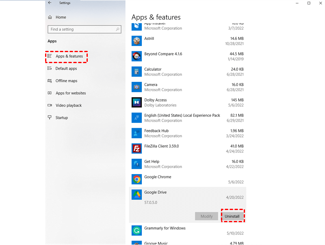Open Offline maps settings

pyautogui.click(x=66, y=81)
